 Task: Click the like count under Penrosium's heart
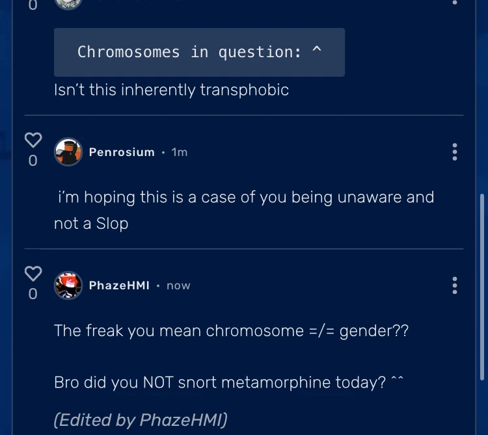point(33,160)
